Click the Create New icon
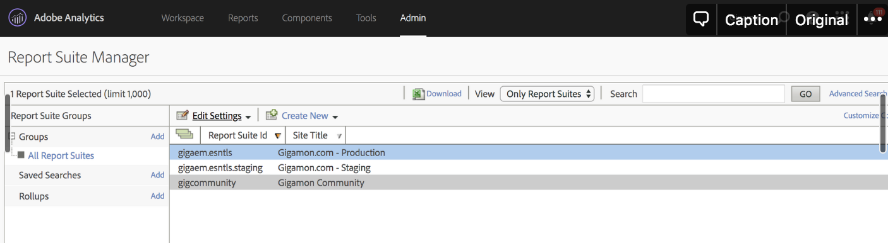Image resolution: width=888 pixels, height=243 pixels. 272,115
